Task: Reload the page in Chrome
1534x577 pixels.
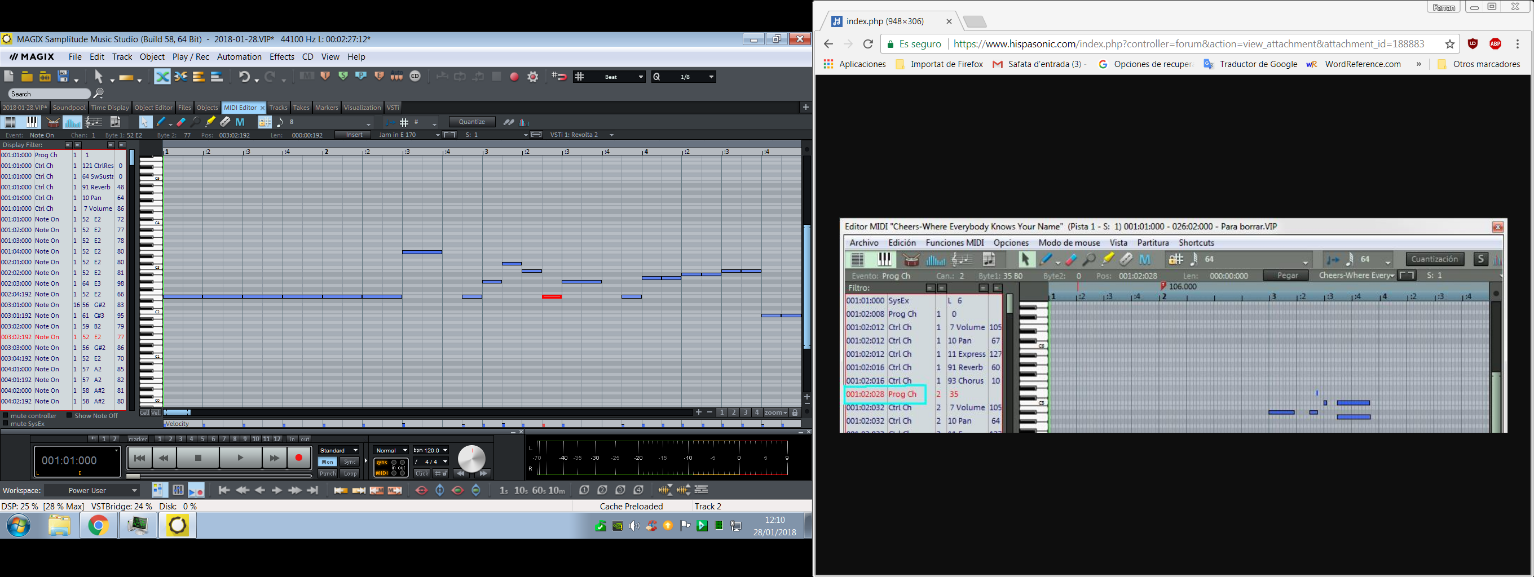Action: tap(869, 44)
